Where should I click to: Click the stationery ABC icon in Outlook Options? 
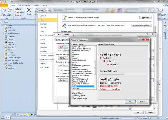[64, 25]
